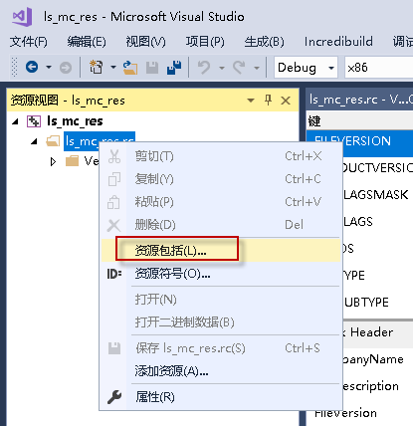The height and width of the screenshot is (426, 413).
Task: Choose 资源符号(O)... in context menu
Action: click(221, 274)
